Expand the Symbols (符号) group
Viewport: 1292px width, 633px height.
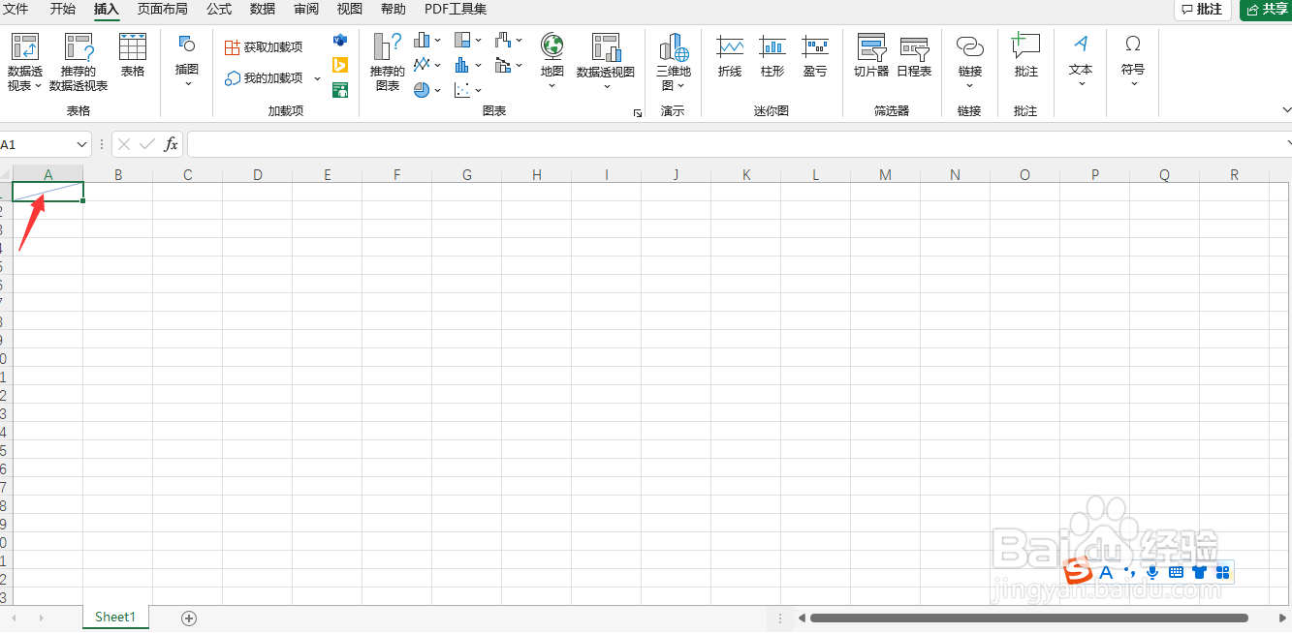pyautogui.click(x=1133, y=62)
